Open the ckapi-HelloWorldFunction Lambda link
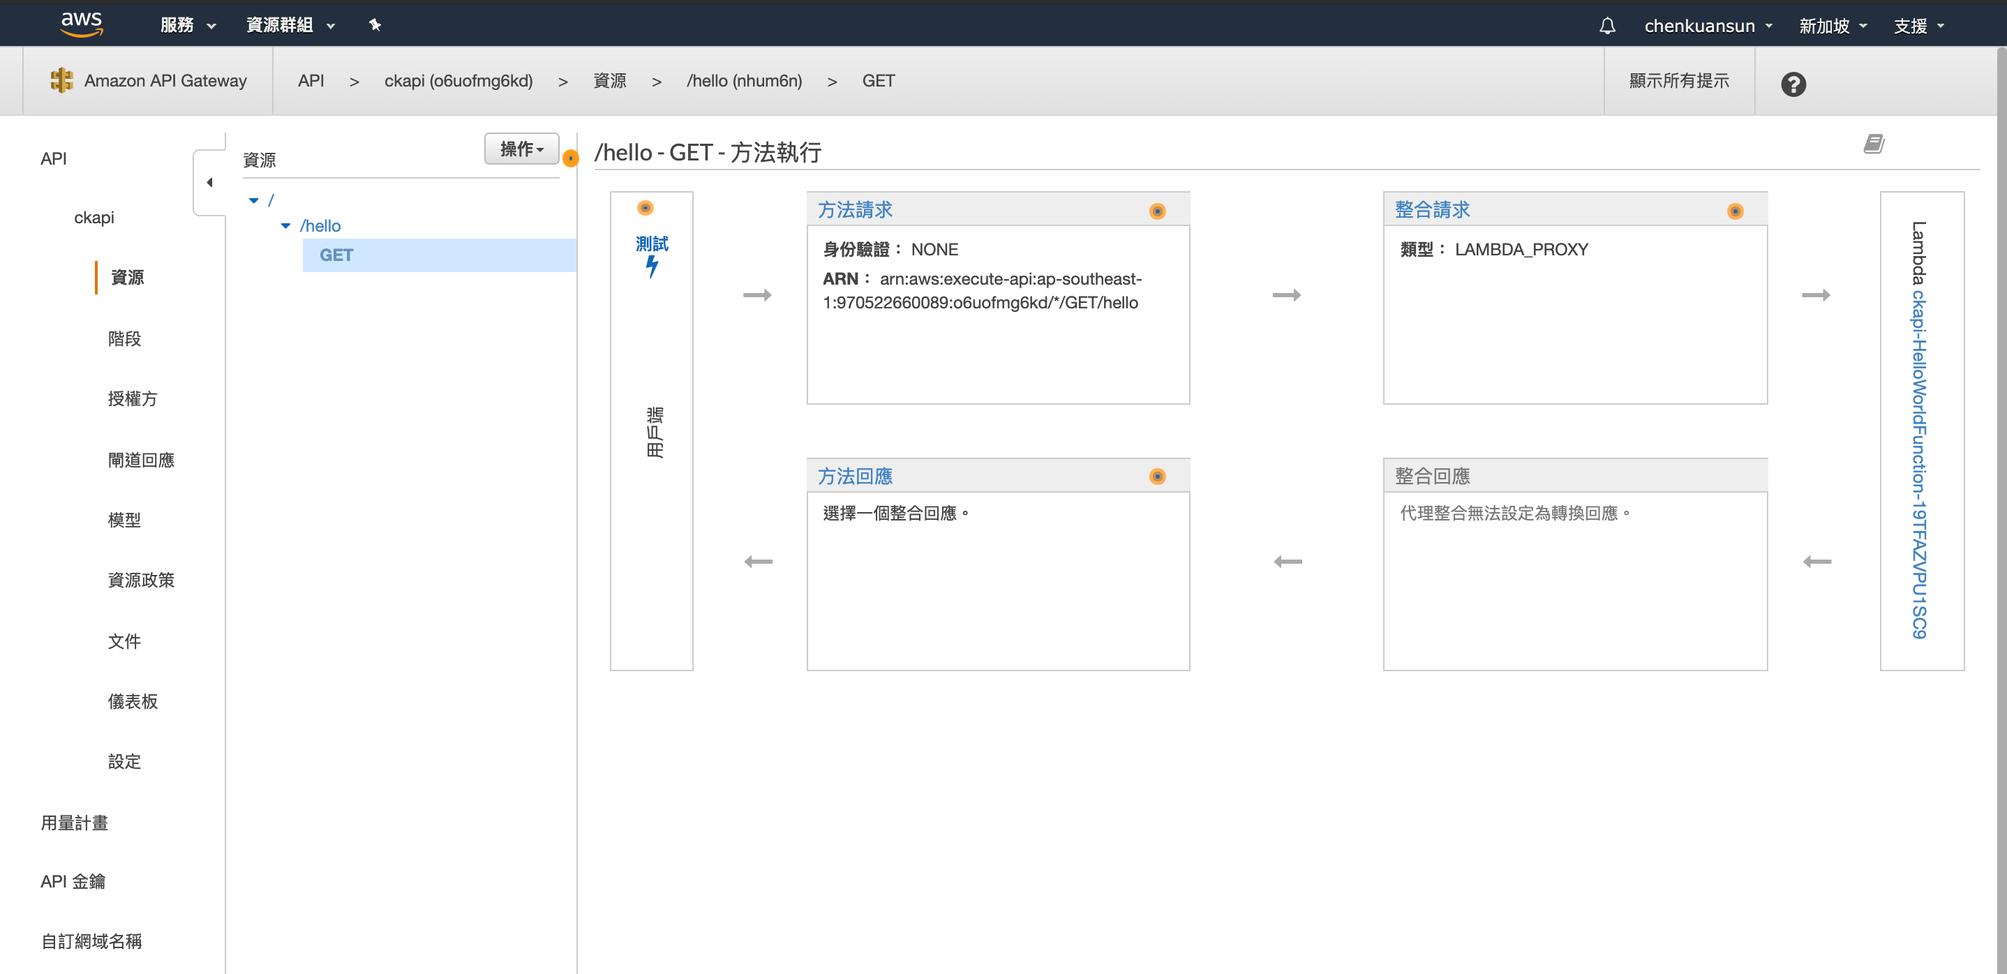 point(1920,465)
